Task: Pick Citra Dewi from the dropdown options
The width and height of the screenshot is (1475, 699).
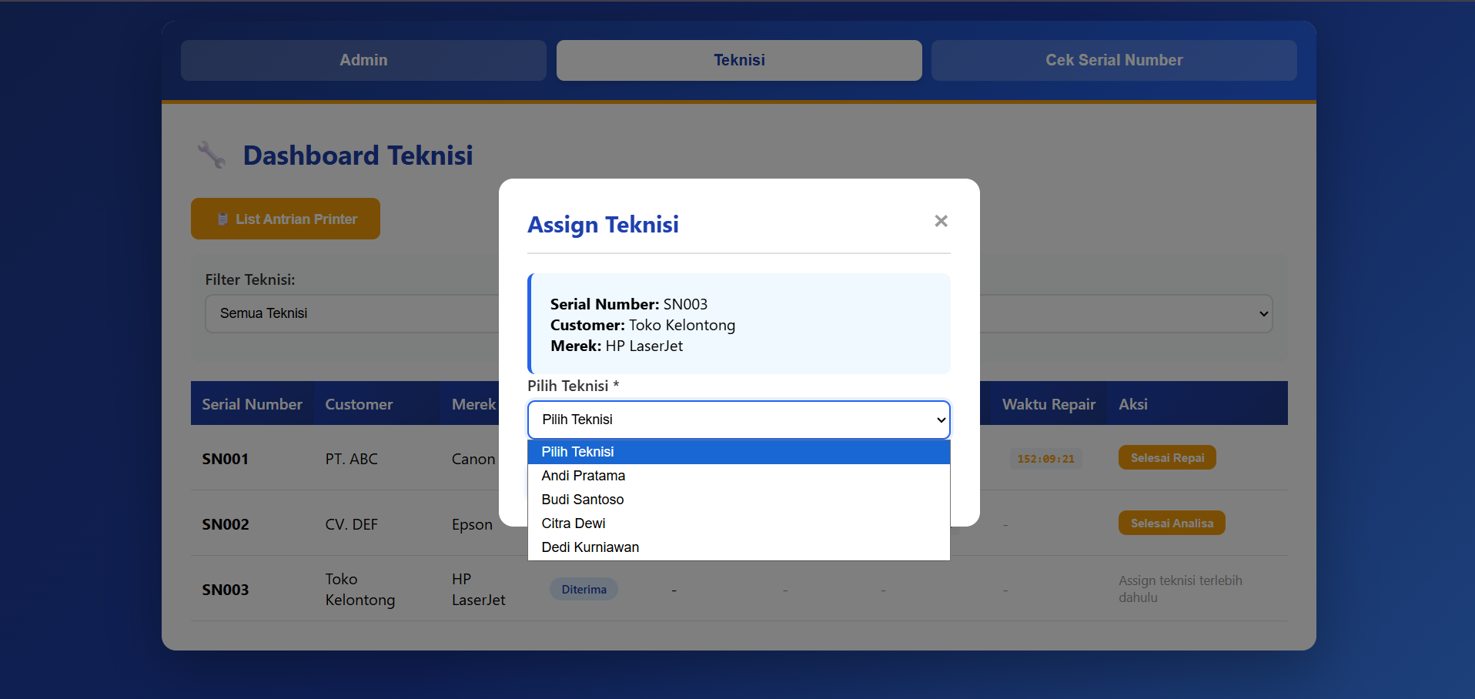Action: 573,523
